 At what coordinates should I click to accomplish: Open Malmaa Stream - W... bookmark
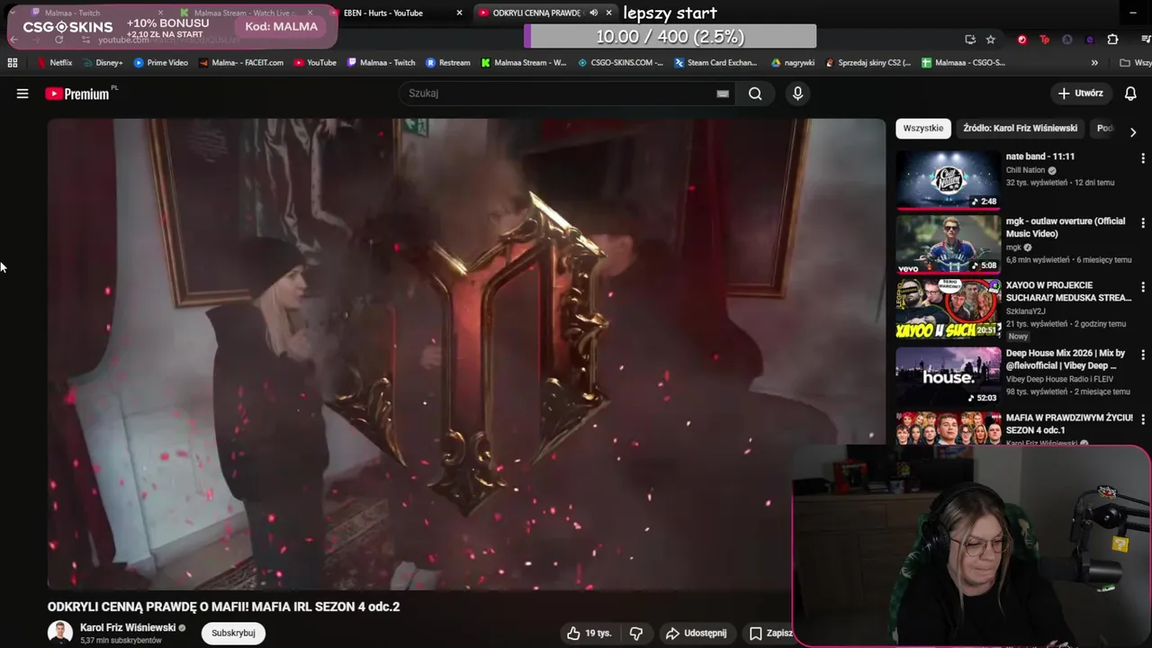click(x=524, y=63)
